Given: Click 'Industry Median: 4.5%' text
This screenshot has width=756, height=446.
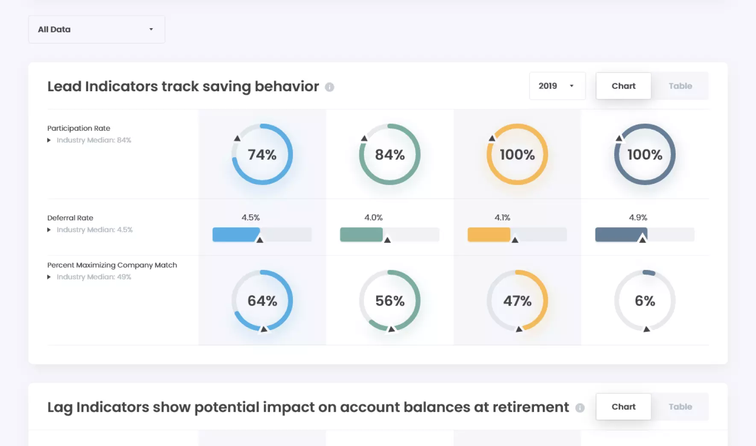Looking at the screenshot, I should pos(95,230).
